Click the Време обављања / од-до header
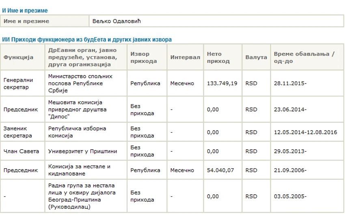345x217 pixels. [307, 57]
